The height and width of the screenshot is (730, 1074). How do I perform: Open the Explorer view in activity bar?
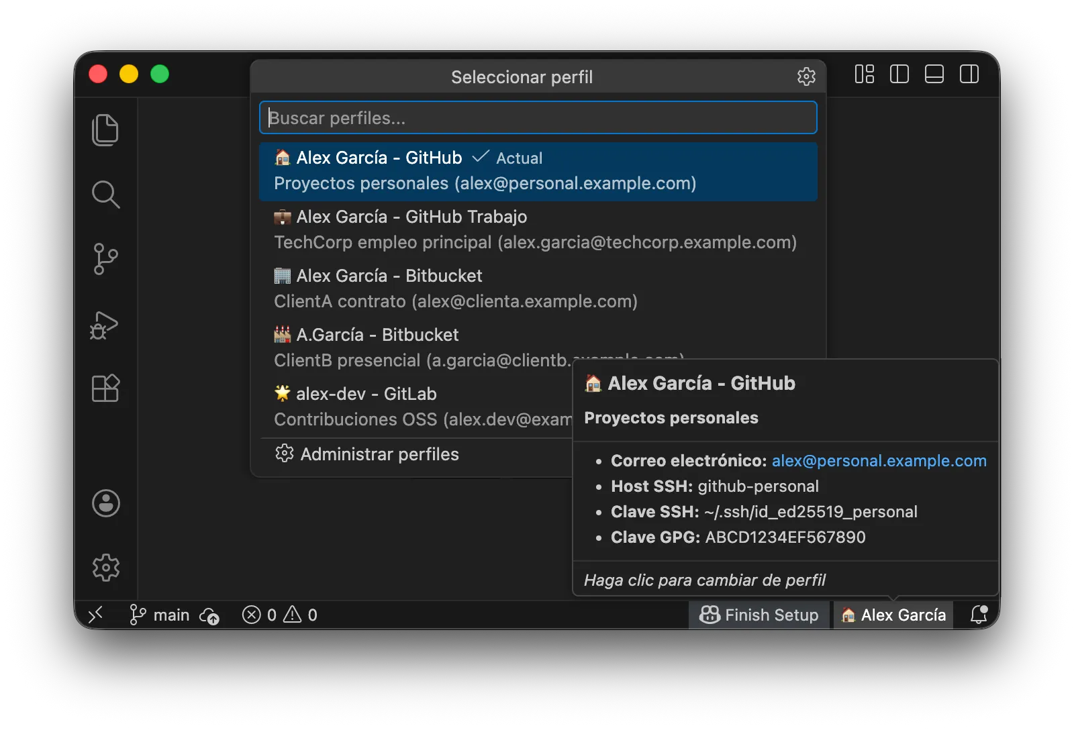tap(105, 129)
